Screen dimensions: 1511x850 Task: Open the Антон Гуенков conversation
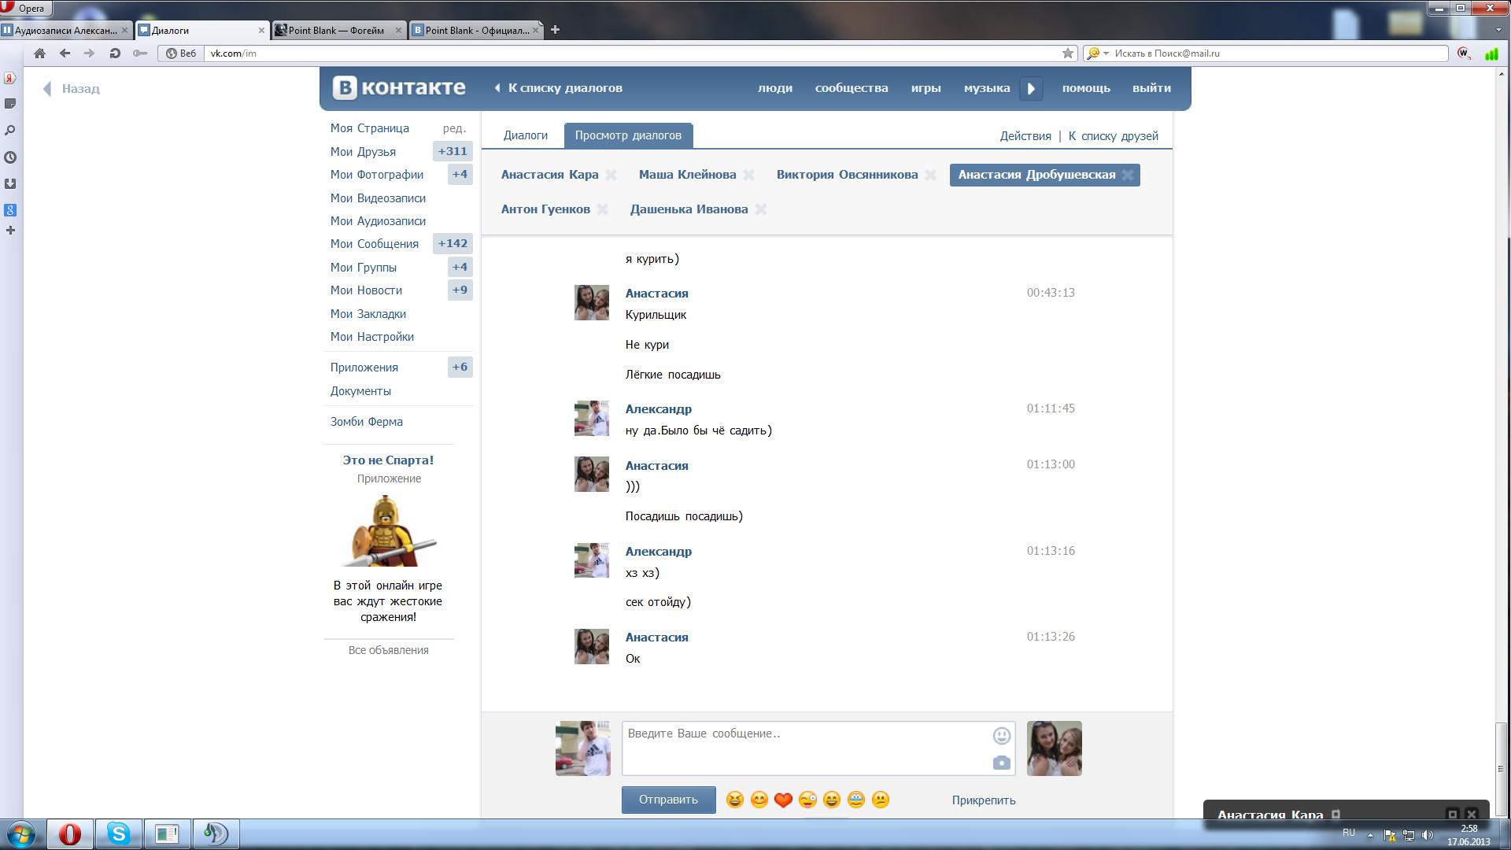[545, 209]
